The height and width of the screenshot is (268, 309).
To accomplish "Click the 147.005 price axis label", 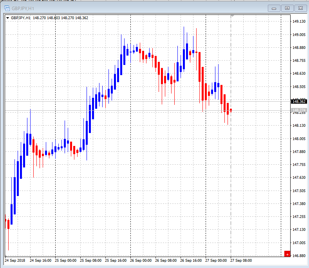I will pyautogui.click(x=299, y=243).
